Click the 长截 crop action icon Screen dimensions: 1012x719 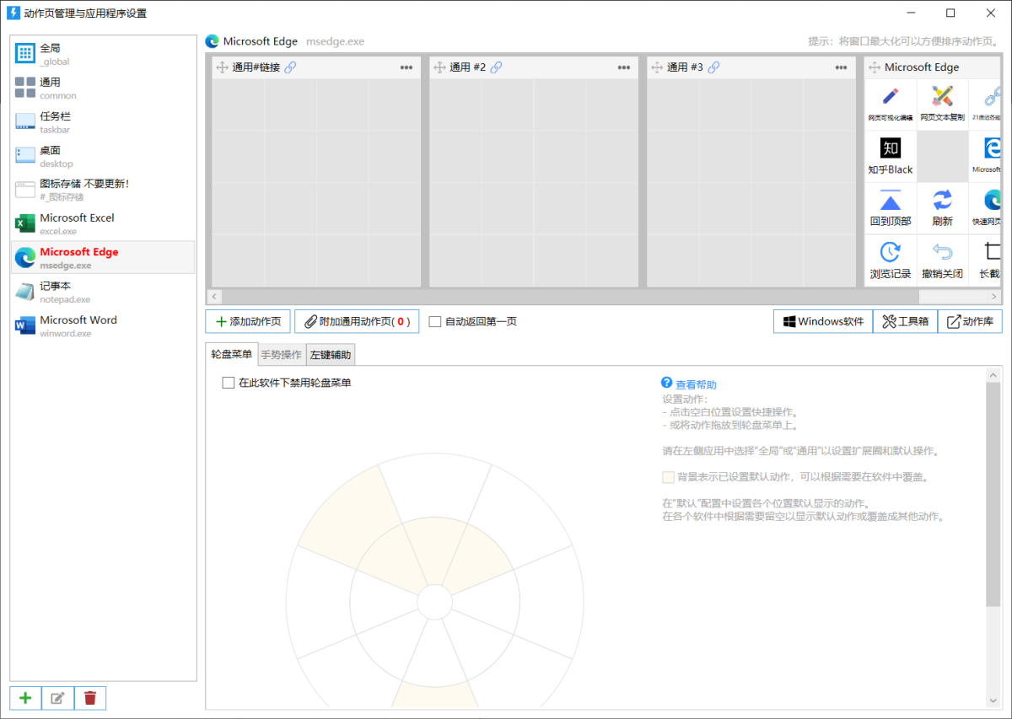[986, 260]
